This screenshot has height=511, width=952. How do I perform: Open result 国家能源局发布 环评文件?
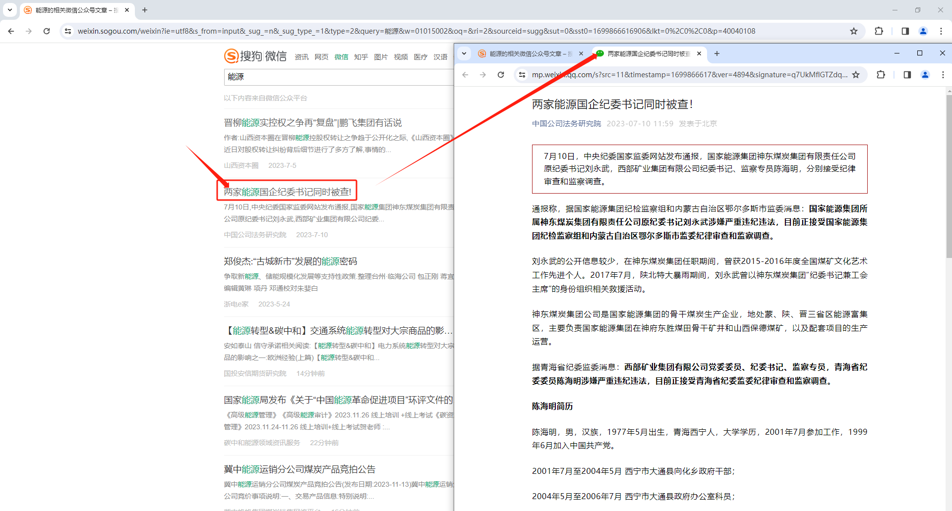pos(338,400)
